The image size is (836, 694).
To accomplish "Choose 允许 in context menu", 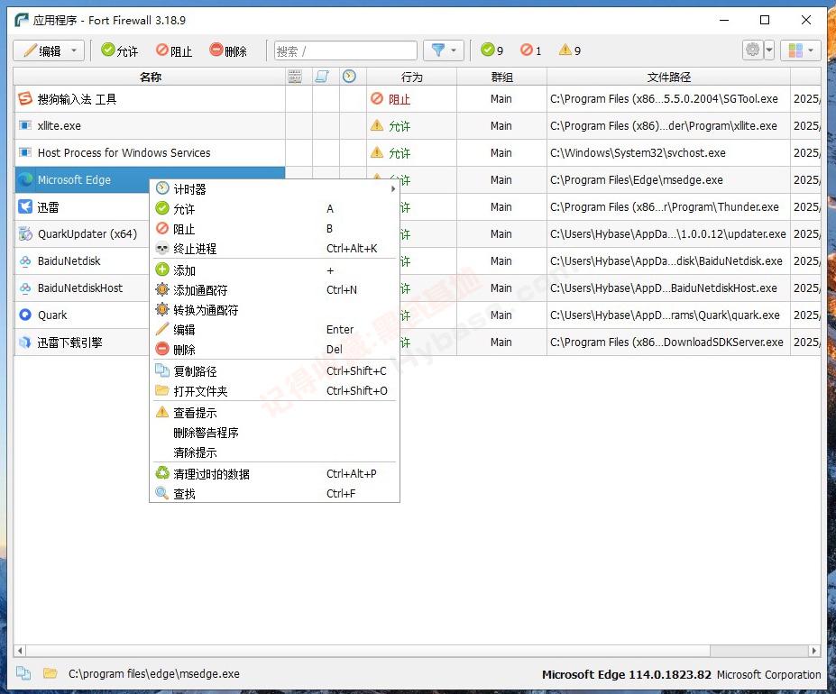I will click(274, 208).
